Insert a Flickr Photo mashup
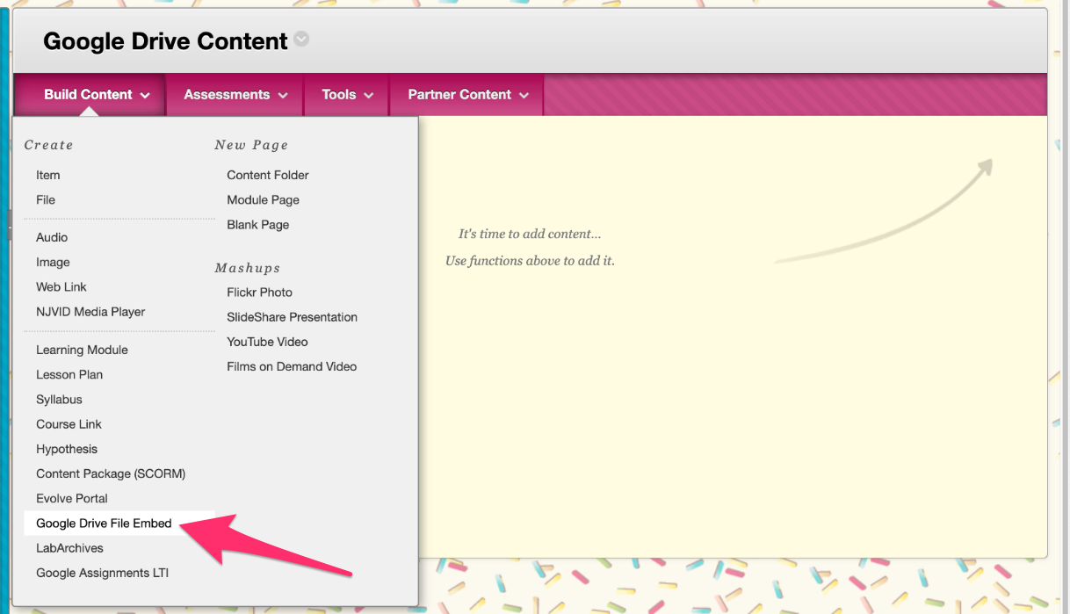Screen dimensions: 1070x614 coord(259,292)
